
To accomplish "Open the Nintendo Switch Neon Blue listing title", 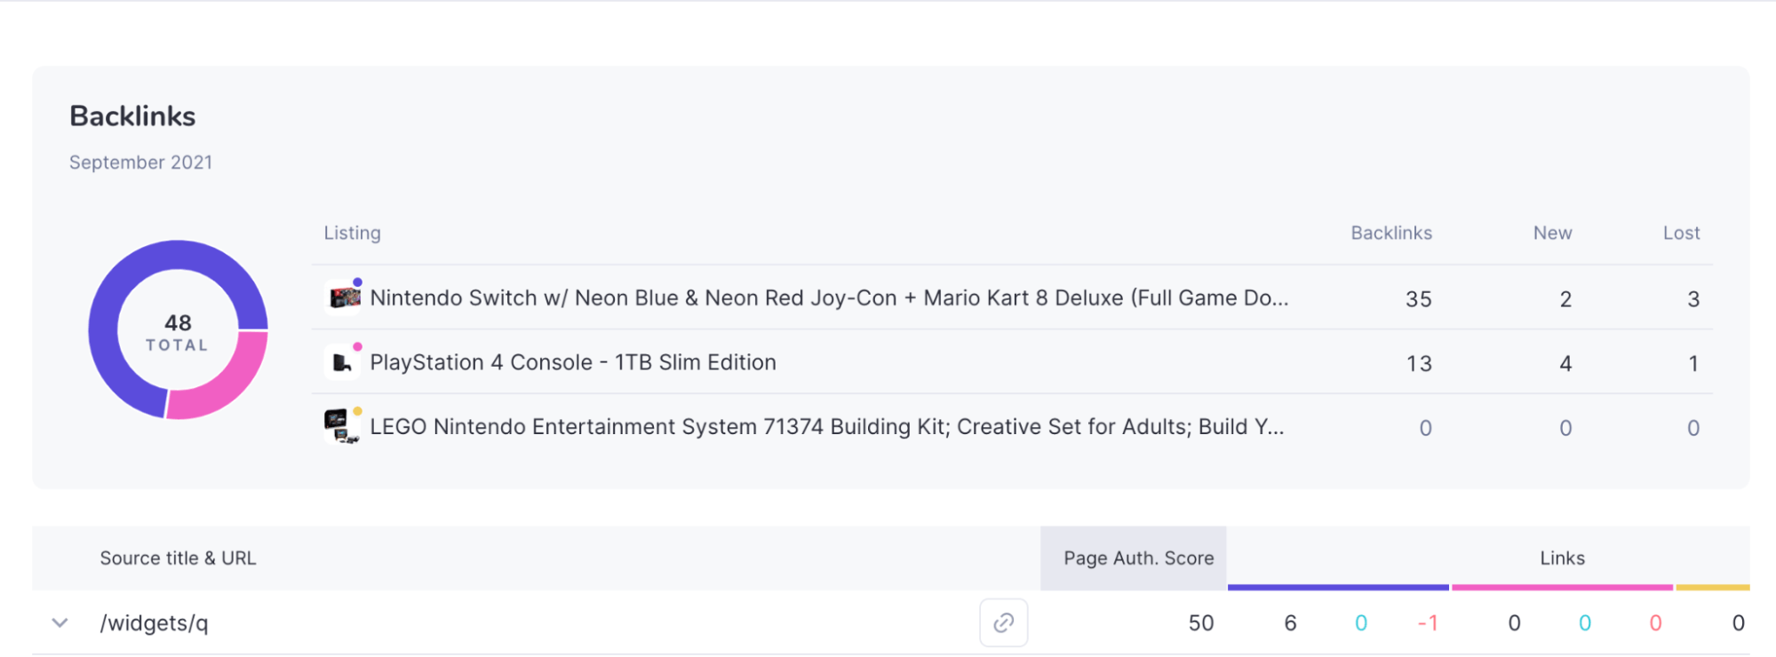I will click(829, 297).
